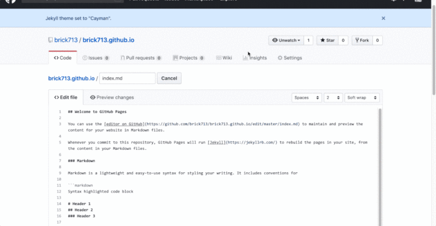Screen dimensions: 436x226
Task: Switch to the Code tab
Action: [62, 58]
